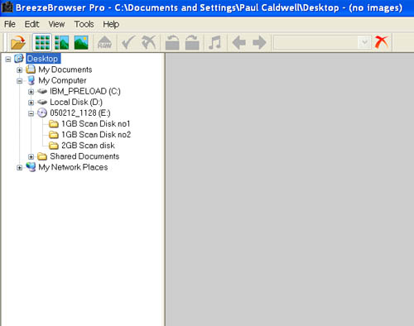Select IBM_PRELOAD (C:) drive
Screen dimensions: 414x326
(85, 91)
